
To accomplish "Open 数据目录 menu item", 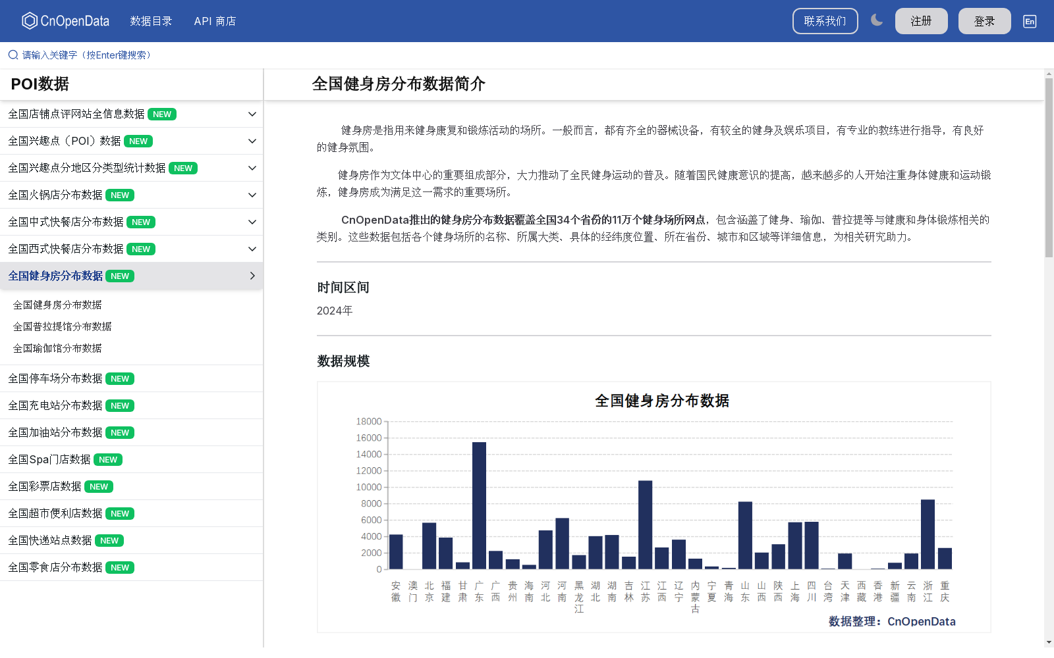I will [x=151, y=21].
